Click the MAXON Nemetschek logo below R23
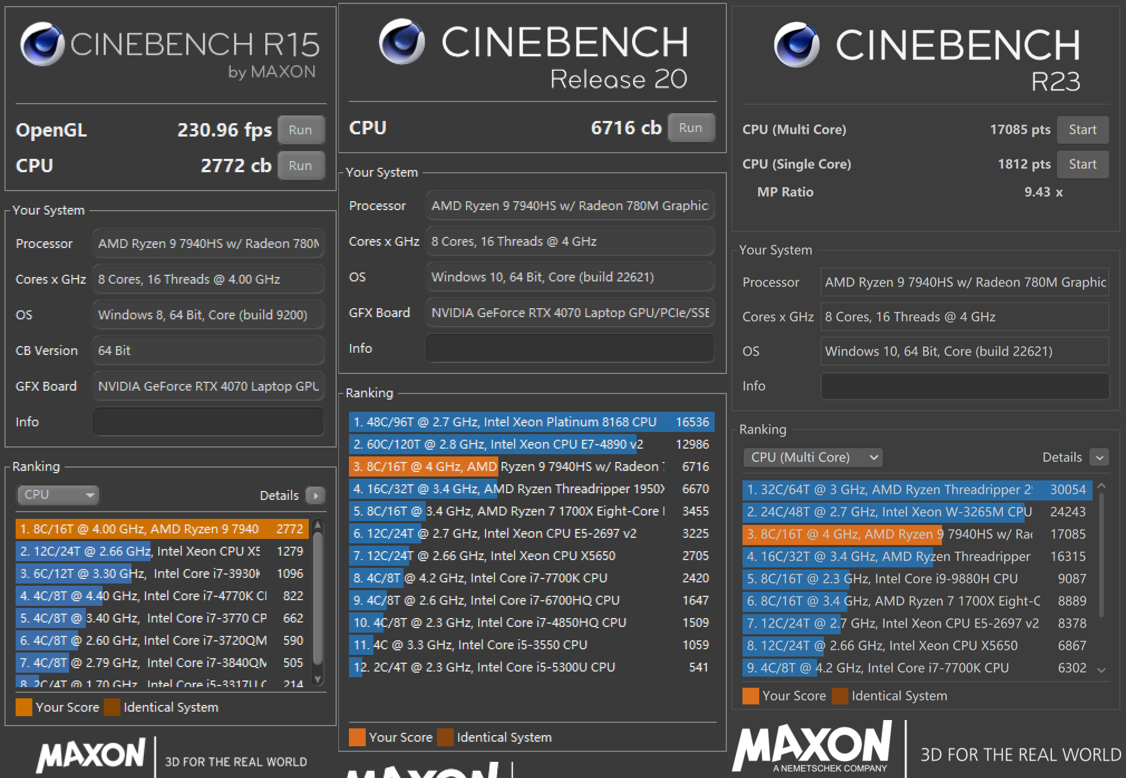1126x778 pixels. coord(812,747)
